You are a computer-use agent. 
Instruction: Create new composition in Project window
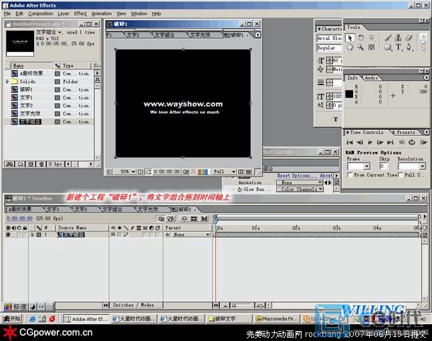31,164
